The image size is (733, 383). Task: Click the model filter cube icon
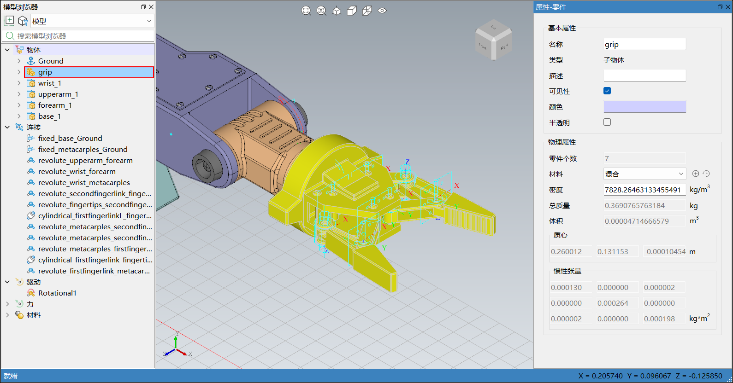pyautogui.click(x=23, y=21)
